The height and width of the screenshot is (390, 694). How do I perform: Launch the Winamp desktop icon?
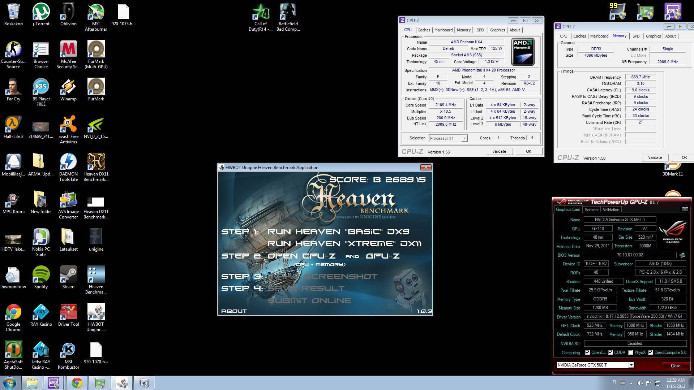(68, 90)
